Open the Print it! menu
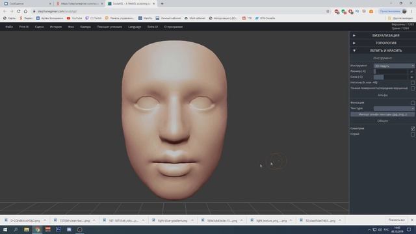 click(23, 27)
